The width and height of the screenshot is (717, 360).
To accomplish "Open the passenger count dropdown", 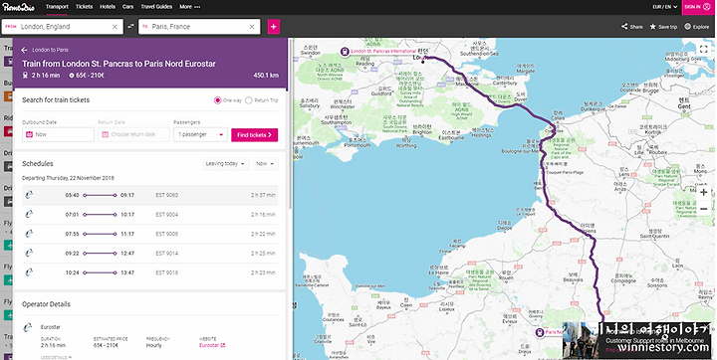I will pyautogui.click(x=200, y=135).
